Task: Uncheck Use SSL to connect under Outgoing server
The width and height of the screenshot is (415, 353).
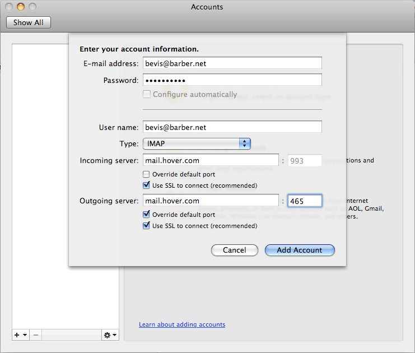Action: tap(146, 226)
